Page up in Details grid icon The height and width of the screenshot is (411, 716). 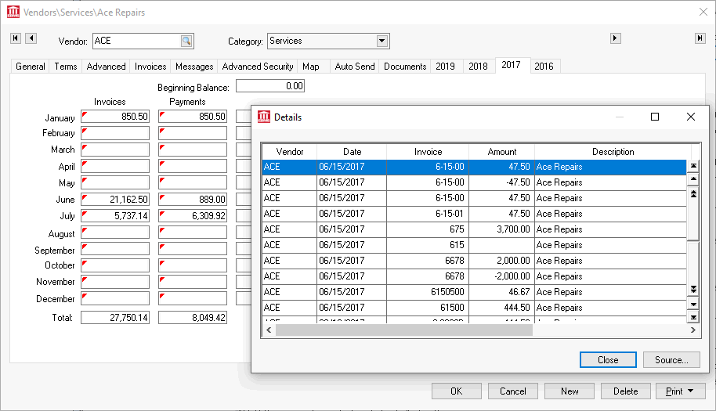pyautogui.click(x=693, y=194)
